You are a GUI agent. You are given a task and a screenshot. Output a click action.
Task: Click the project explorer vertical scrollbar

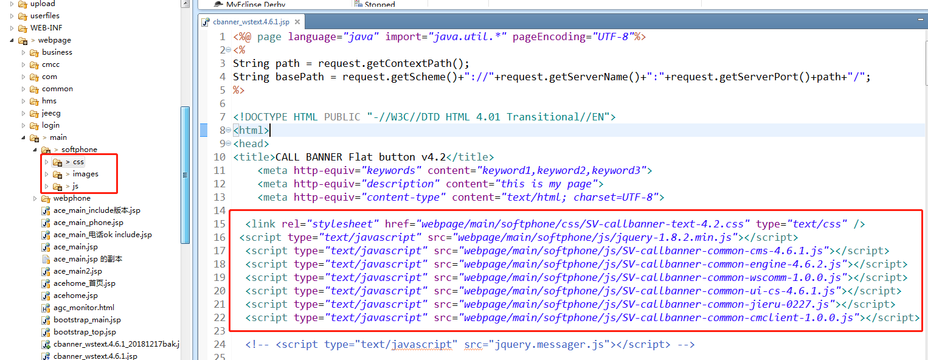click(185, 175)
